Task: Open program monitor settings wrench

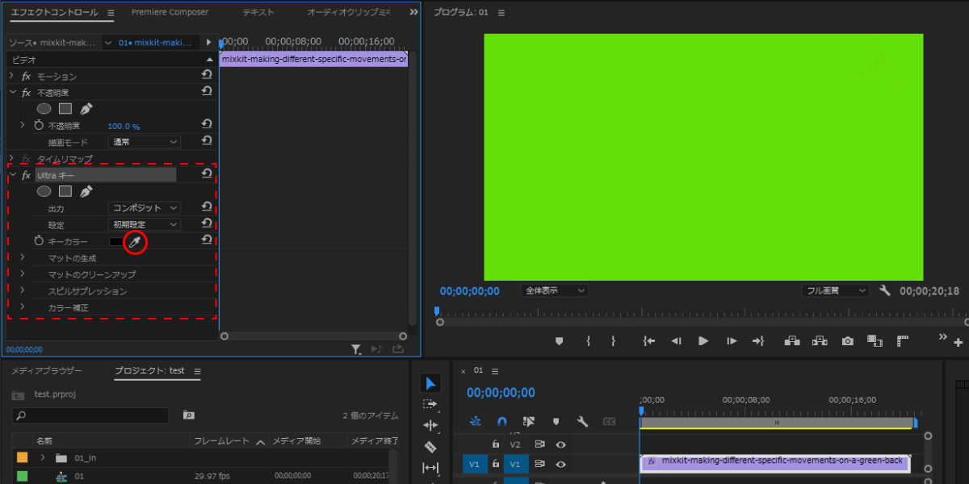Action: [x=884, y=290]
